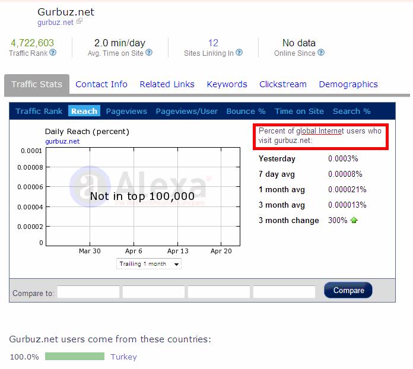Click the 7 day avg 0.00008% value

(345, 174)
